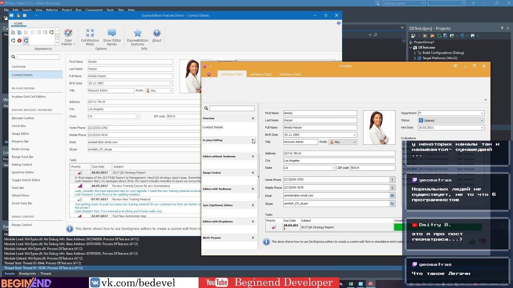513x288 pixels.
Task: Open Image Editor in the sidebar
Action: tap(20, 134)
